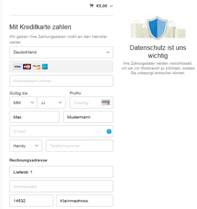Open the JJ expiry year dropdown

pos(51,102)
